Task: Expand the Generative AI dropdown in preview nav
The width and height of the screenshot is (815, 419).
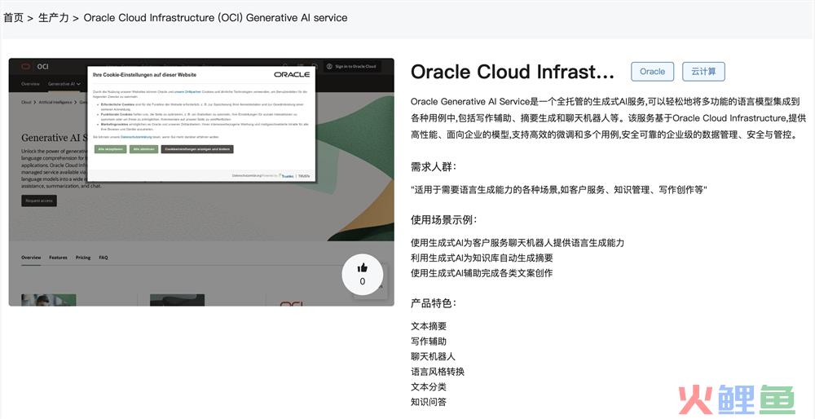Action: pos(64,84)
